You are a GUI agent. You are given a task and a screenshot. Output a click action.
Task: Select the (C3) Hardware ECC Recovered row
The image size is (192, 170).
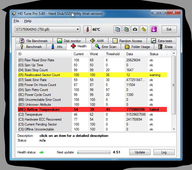92,119
